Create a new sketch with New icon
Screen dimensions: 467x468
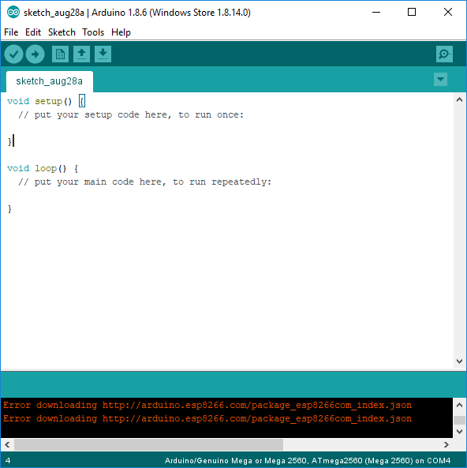tap(60, 54)
